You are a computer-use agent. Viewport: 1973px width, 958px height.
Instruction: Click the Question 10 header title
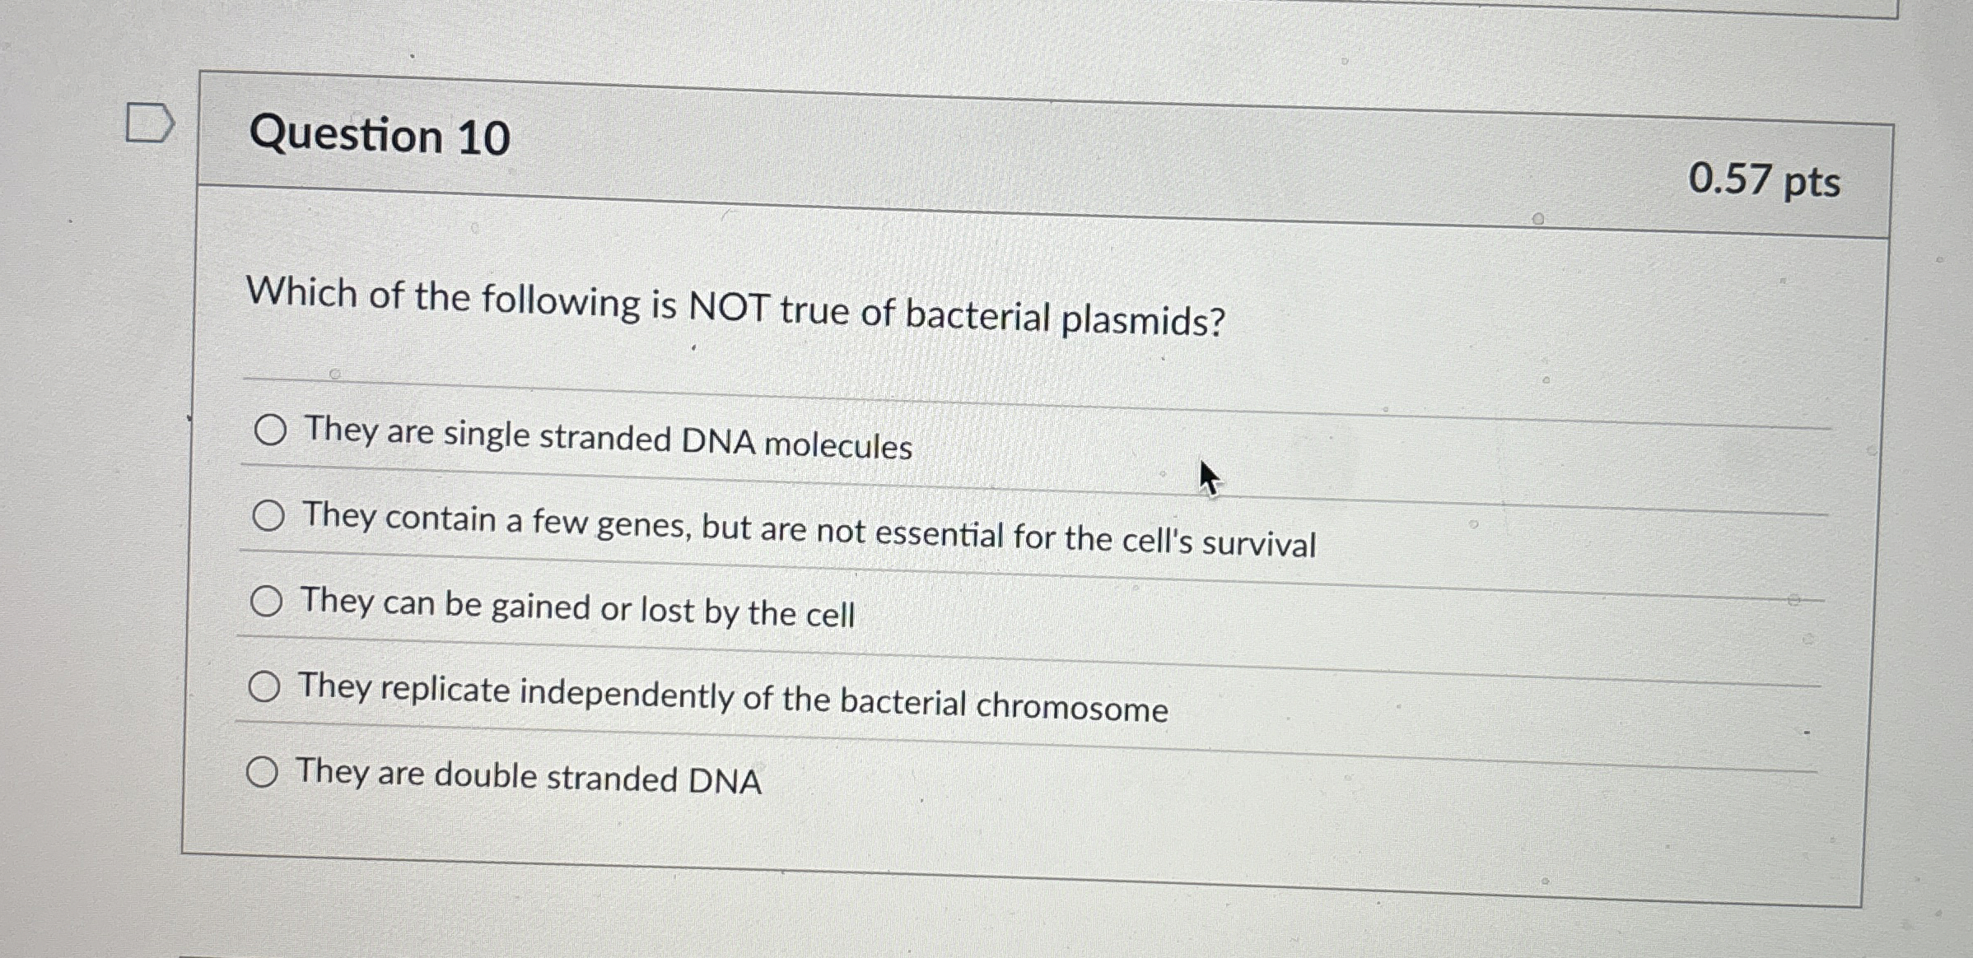point(380,135)
